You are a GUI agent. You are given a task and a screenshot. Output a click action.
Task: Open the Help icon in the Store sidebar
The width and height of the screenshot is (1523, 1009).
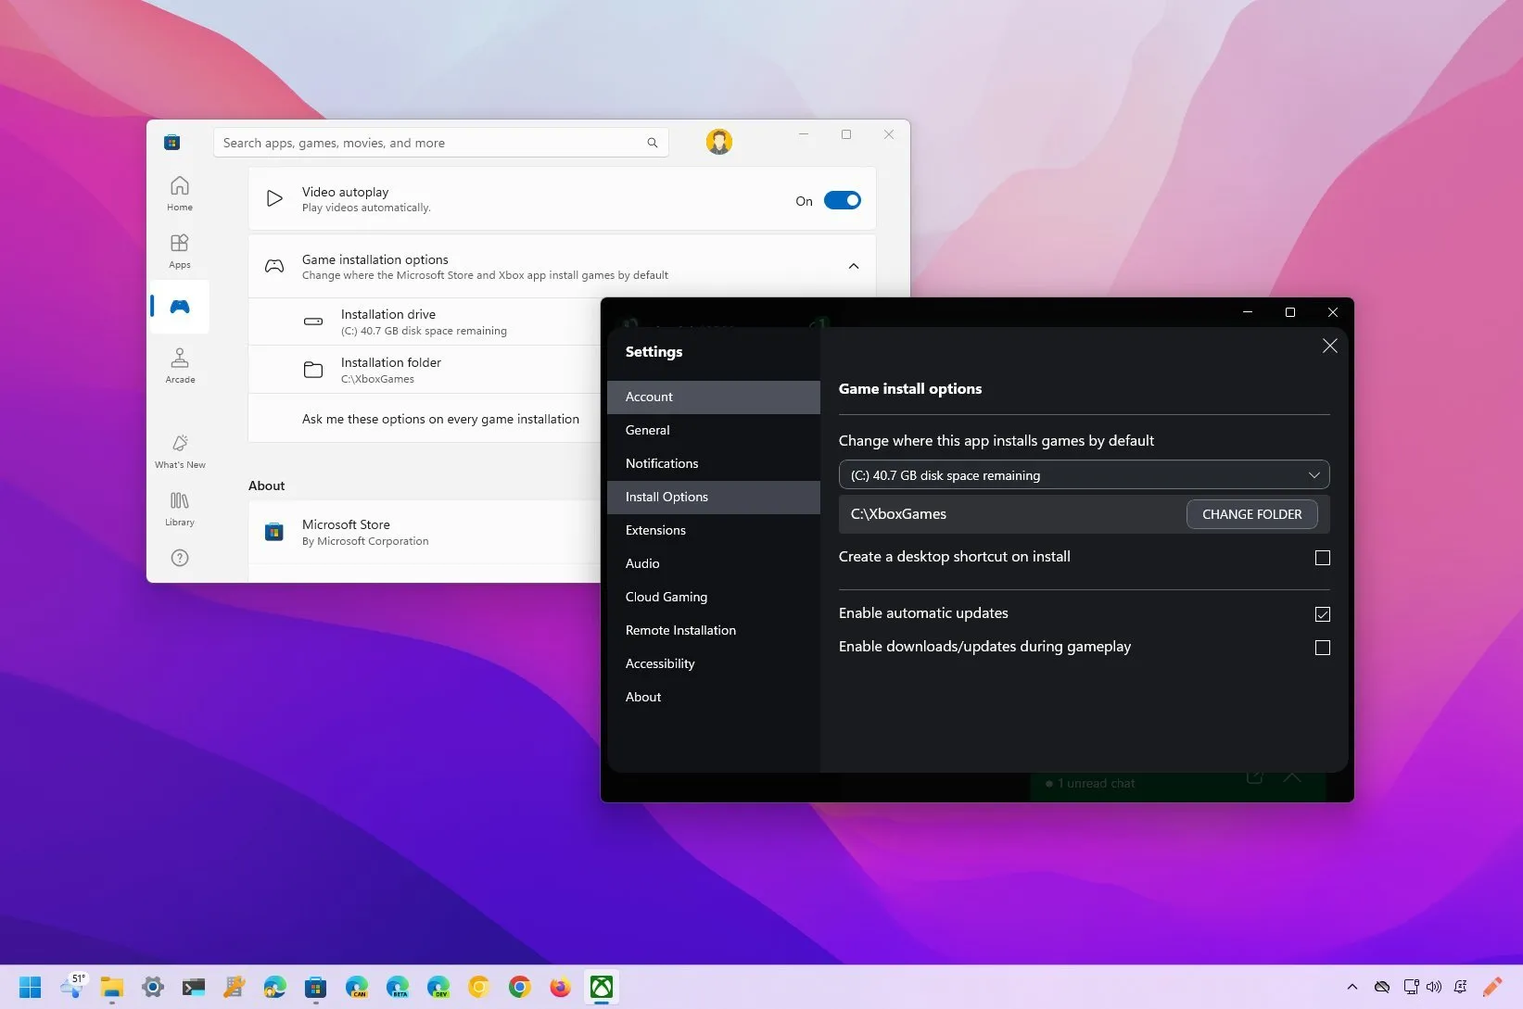pyautogui.click(x=179, y=558)
